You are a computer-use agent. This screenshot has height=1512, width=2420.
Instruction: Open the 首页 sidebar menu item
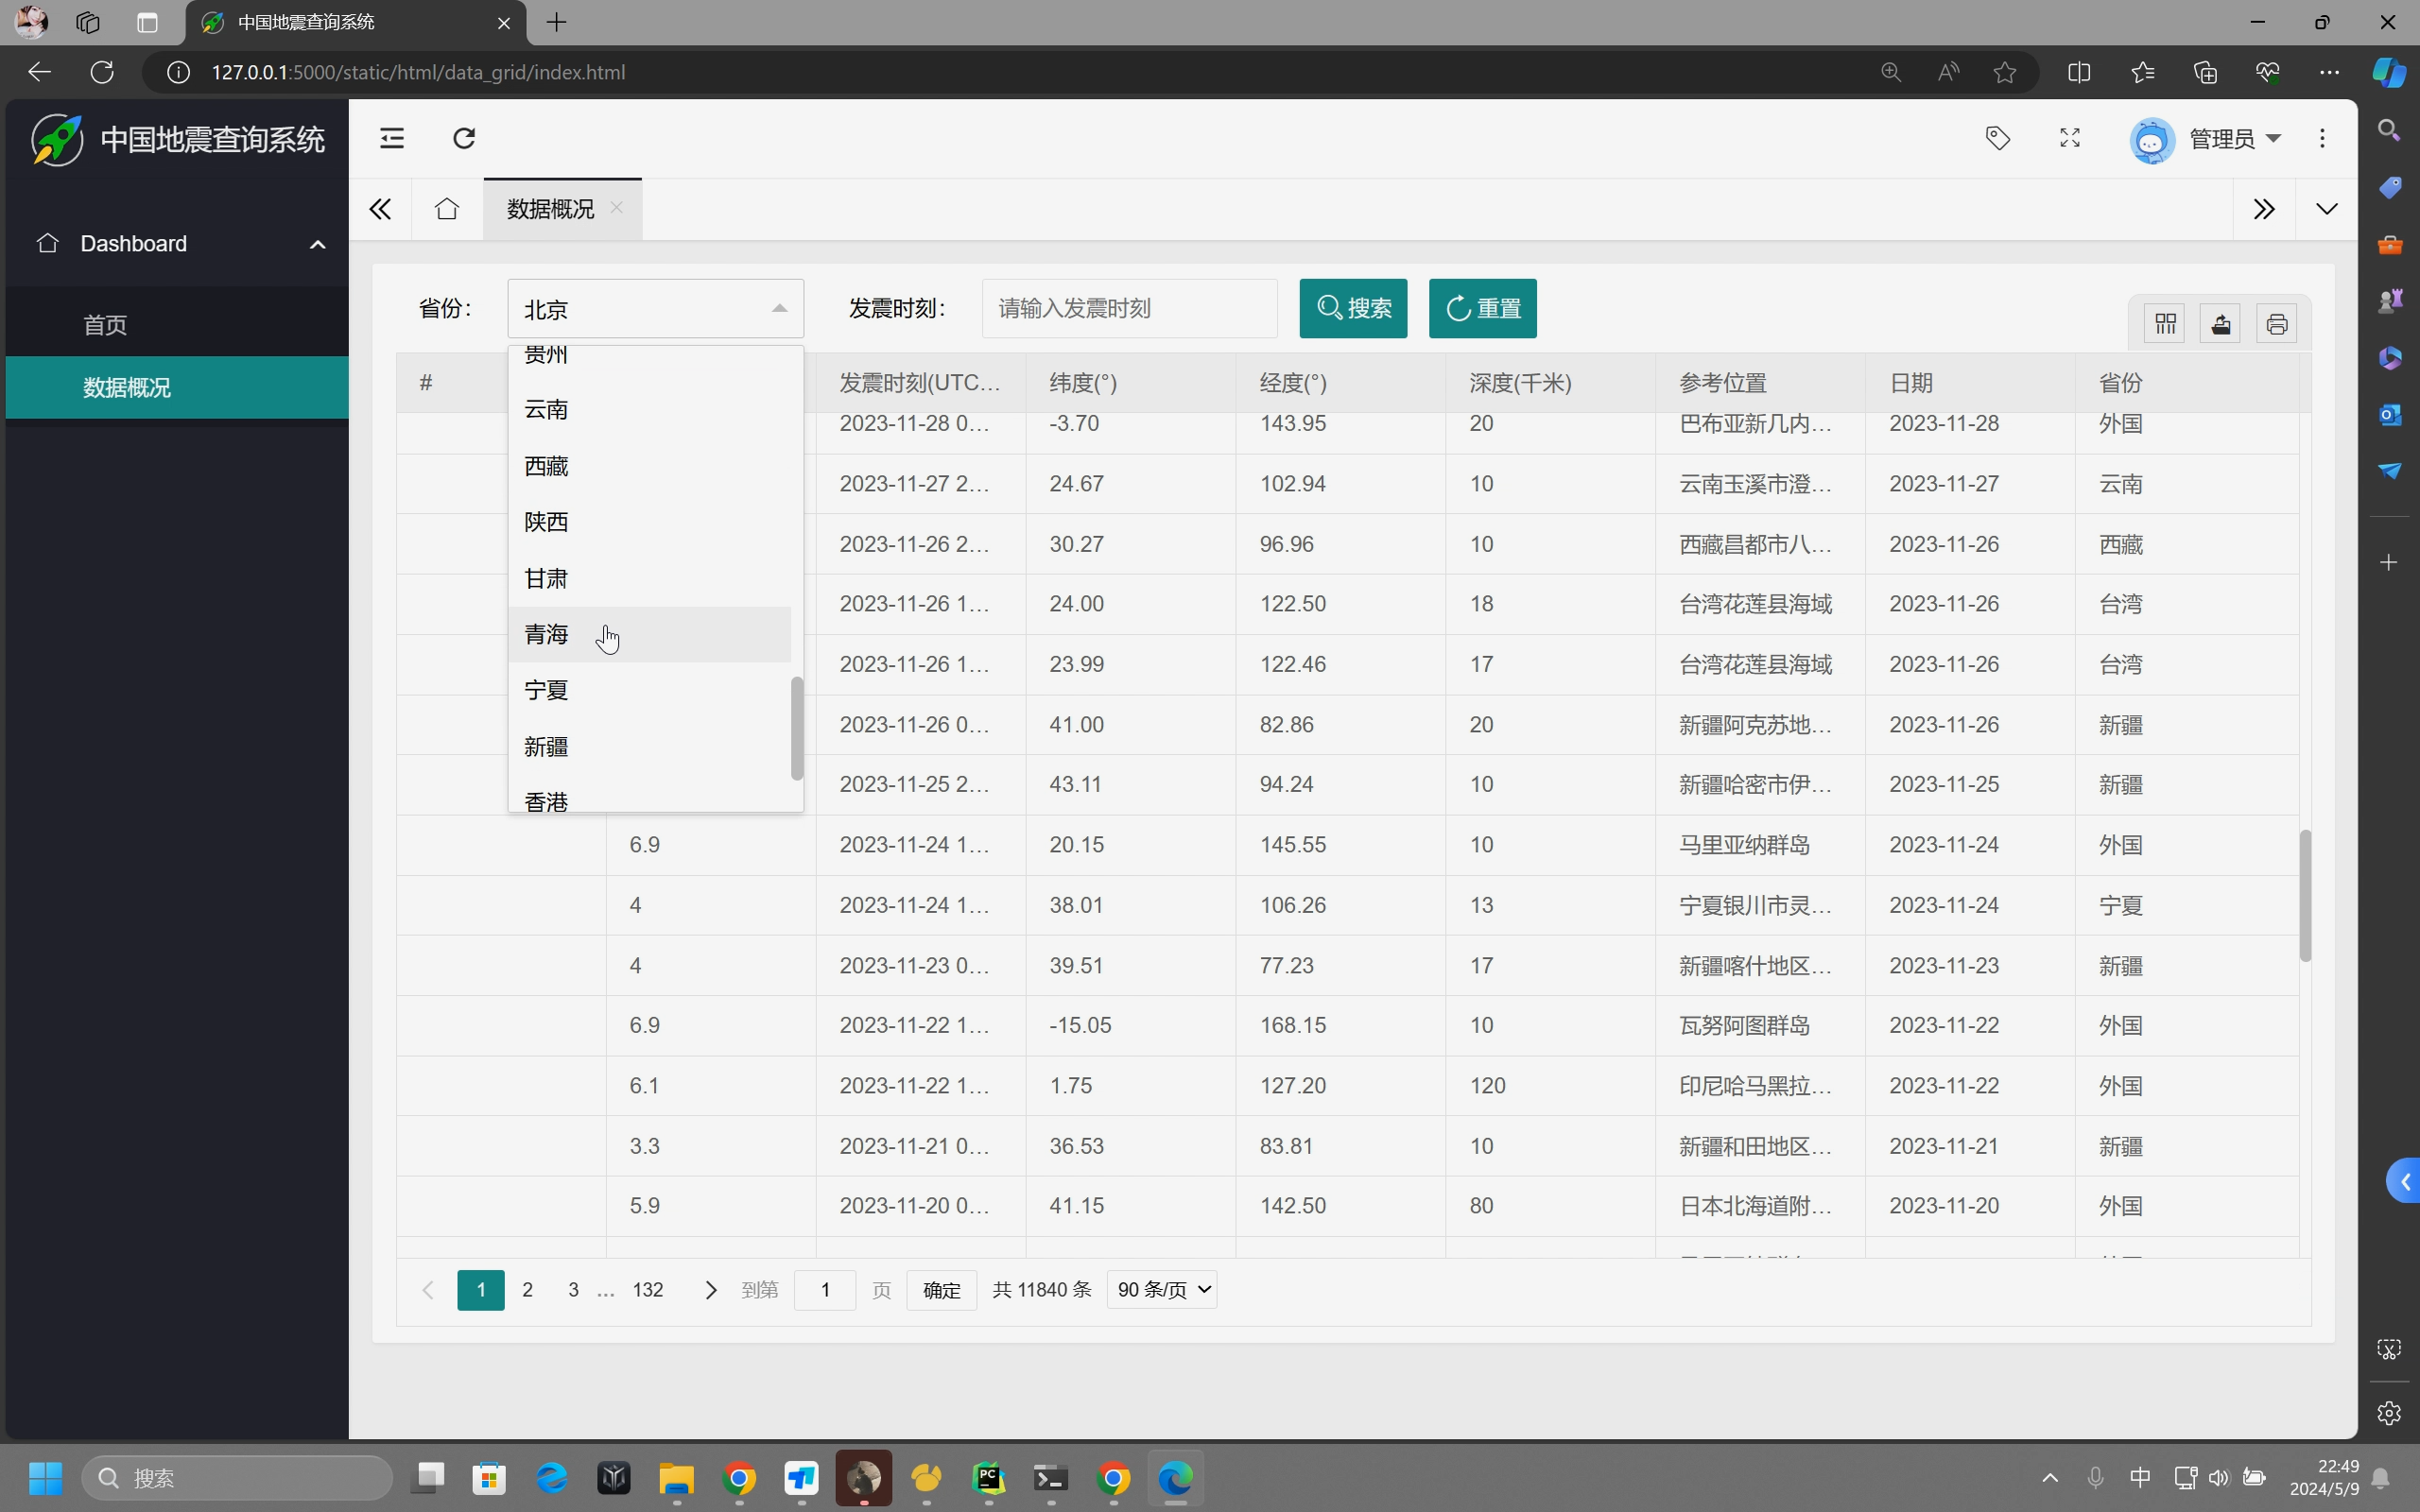click(105, 325)
